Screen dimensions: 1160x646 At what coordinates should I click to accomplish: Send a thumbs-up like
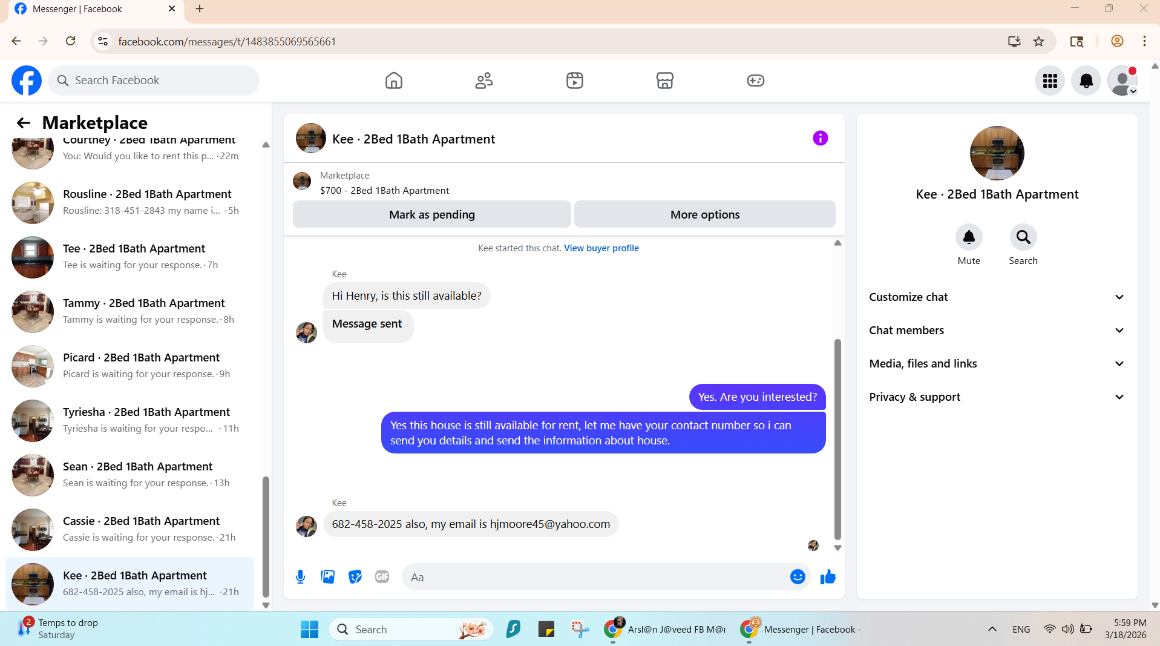point(828,577)
